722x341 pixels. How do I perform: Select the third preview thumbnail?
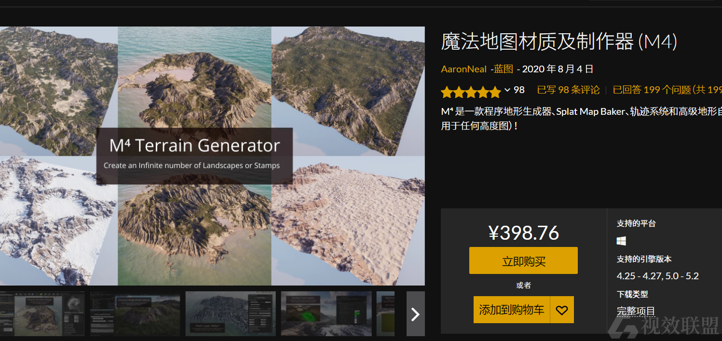(x=231, y=314)
